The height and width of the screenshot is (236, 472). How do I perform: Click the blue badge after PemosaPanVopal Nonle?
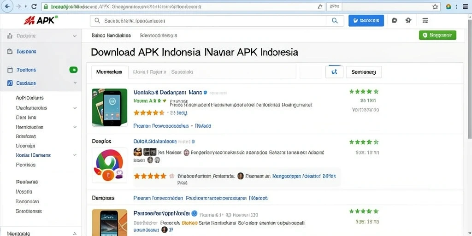(x=195, y=213)
